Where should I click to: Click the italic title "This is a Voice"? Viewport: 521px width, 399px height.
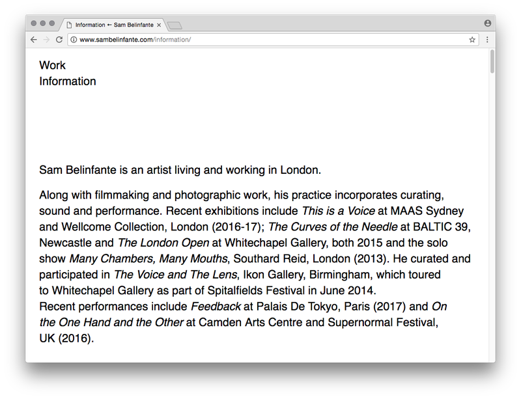click(x=338, y=211)
